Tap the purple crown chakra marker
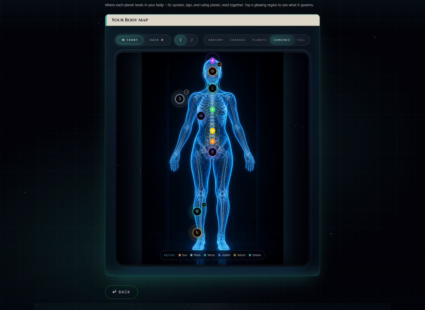 point(212,61)
